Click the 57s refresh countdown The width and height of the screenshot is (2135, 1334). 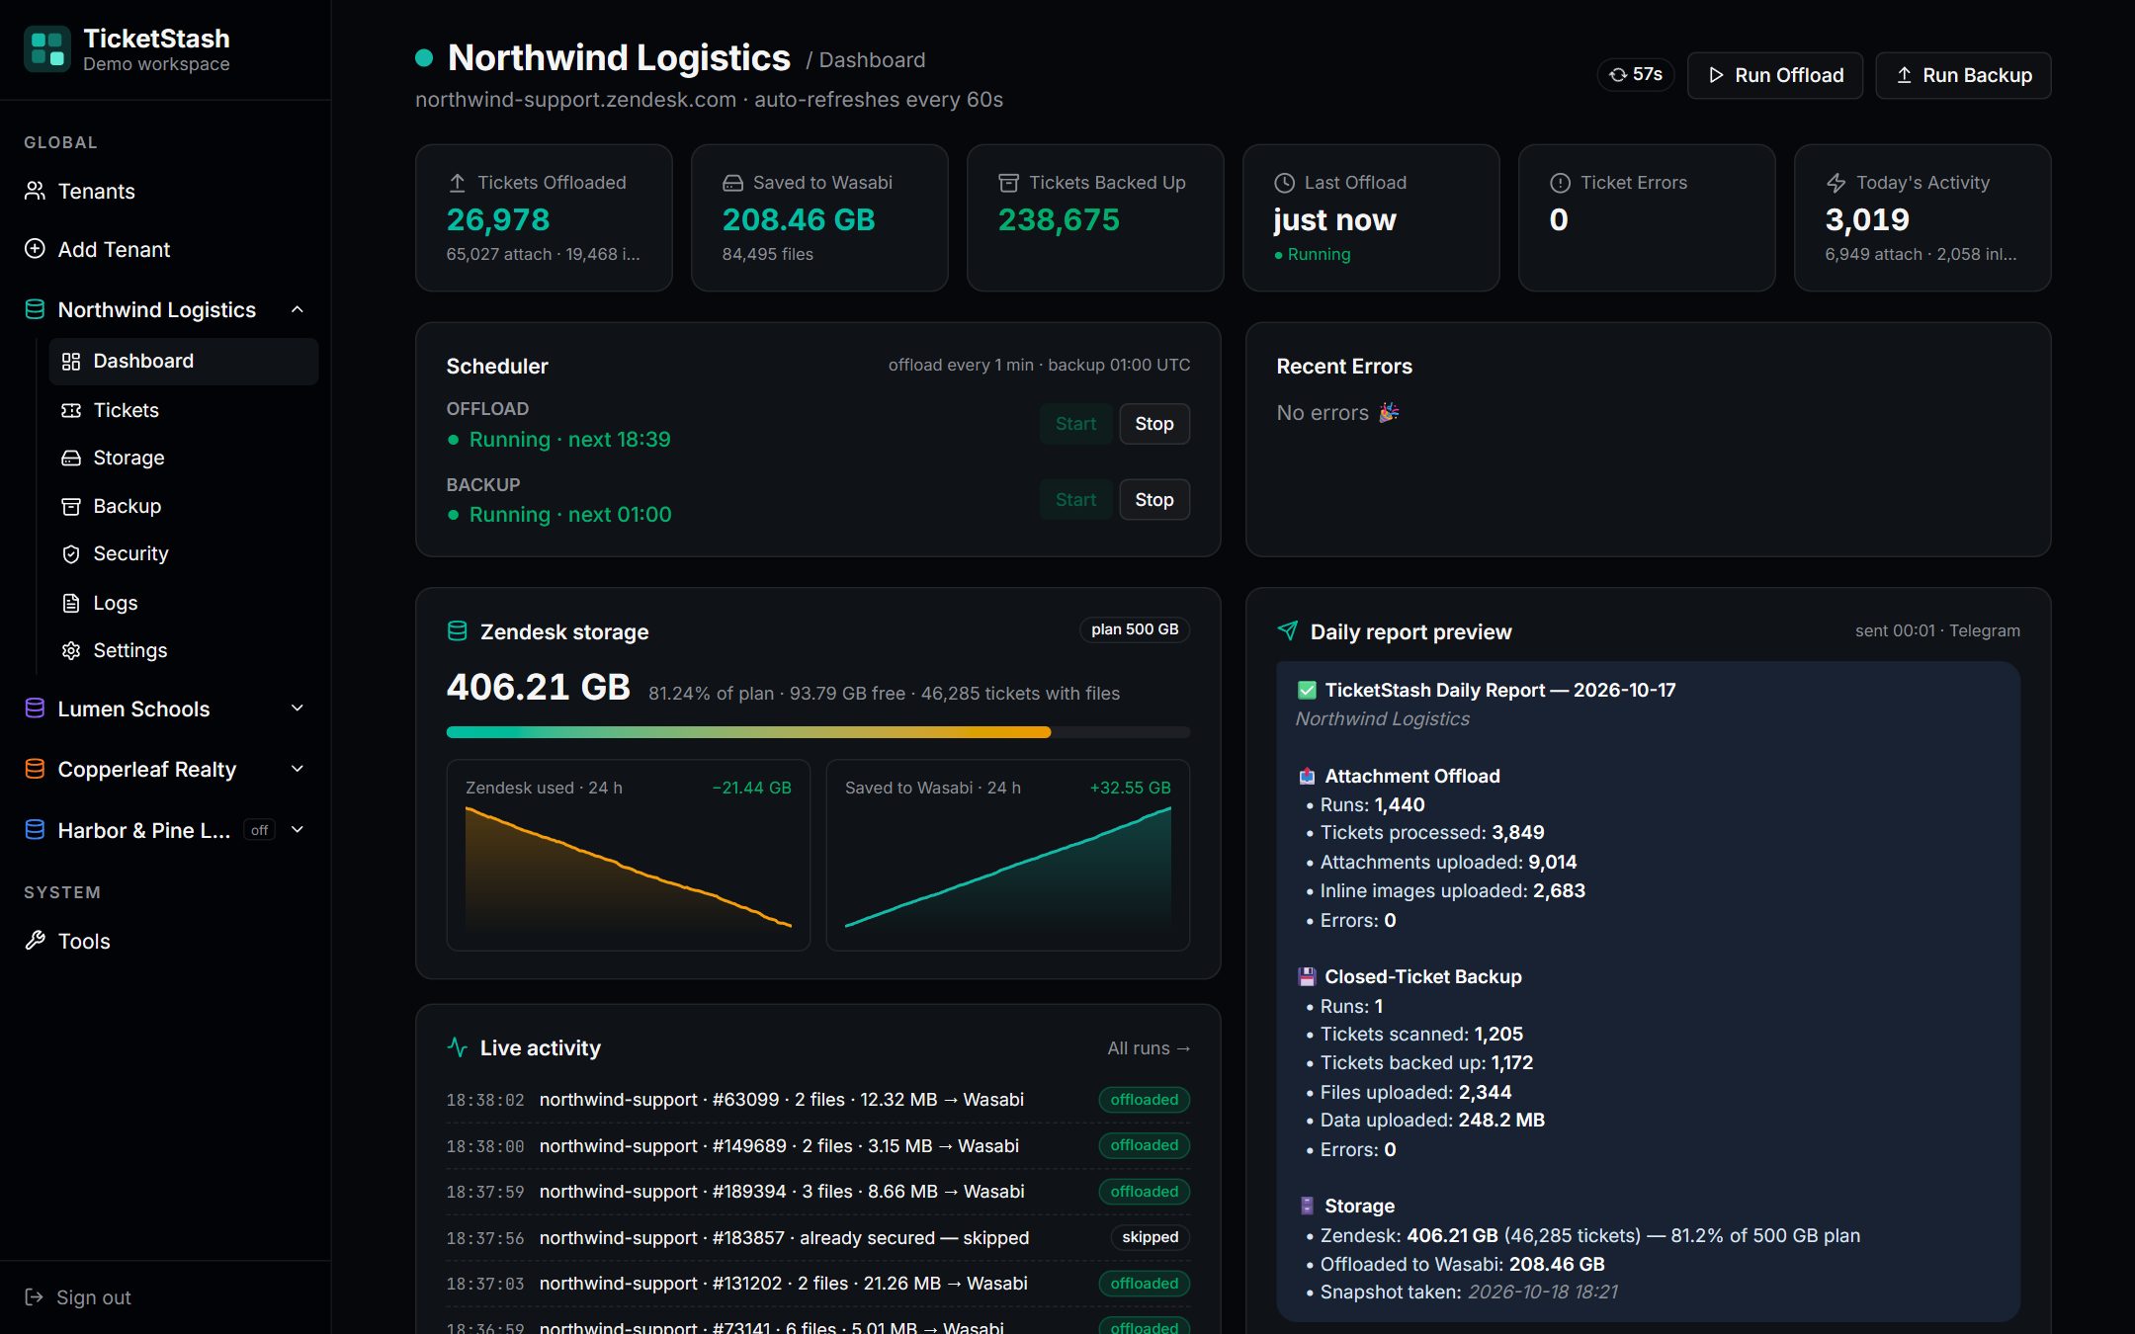pyautogui.click(x=1636, y=75)
